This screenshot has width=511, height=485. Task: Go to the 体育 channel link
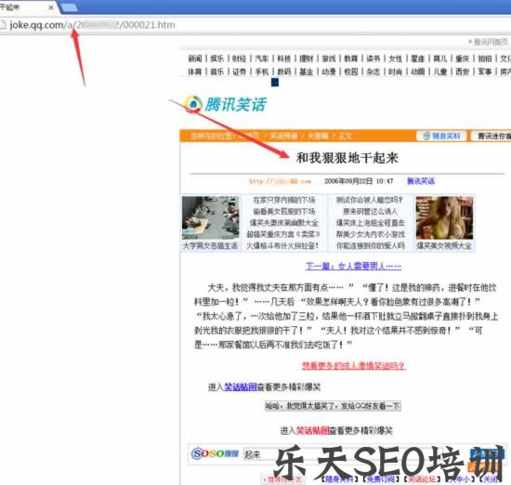coord(195,72)
